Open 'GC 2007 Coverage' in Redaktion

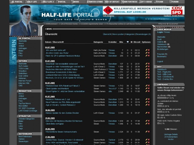point(26,108)
